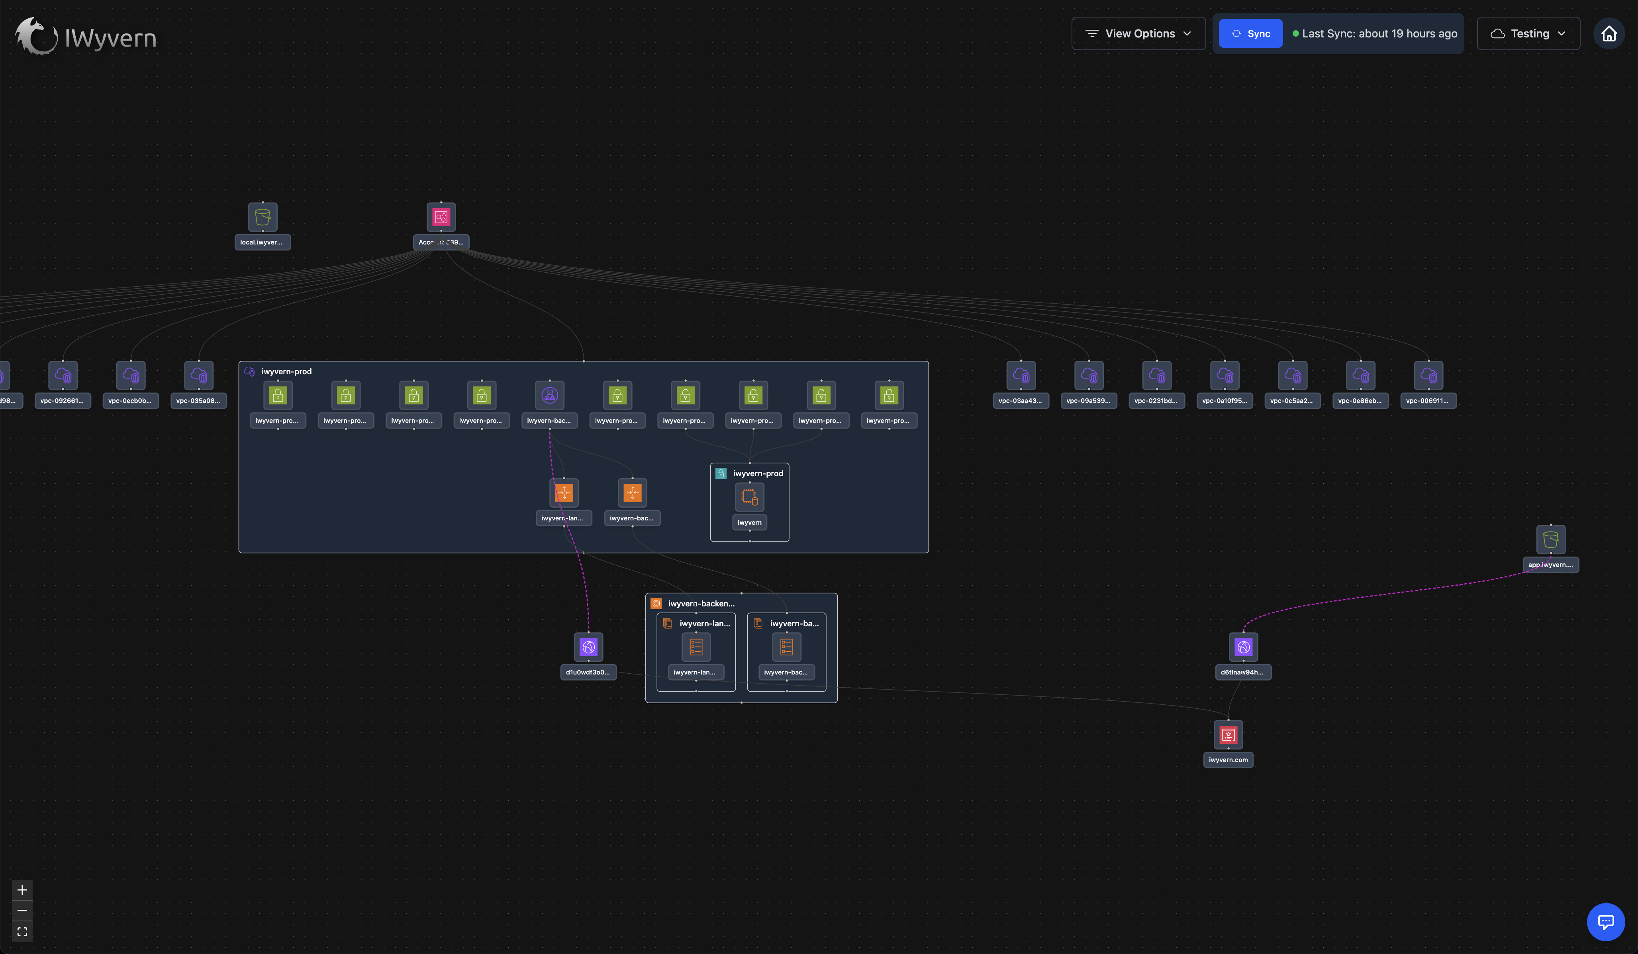Select the iwyvern EC2 instance node
This screenshot has width=1638, height=954.
[749, 498]
